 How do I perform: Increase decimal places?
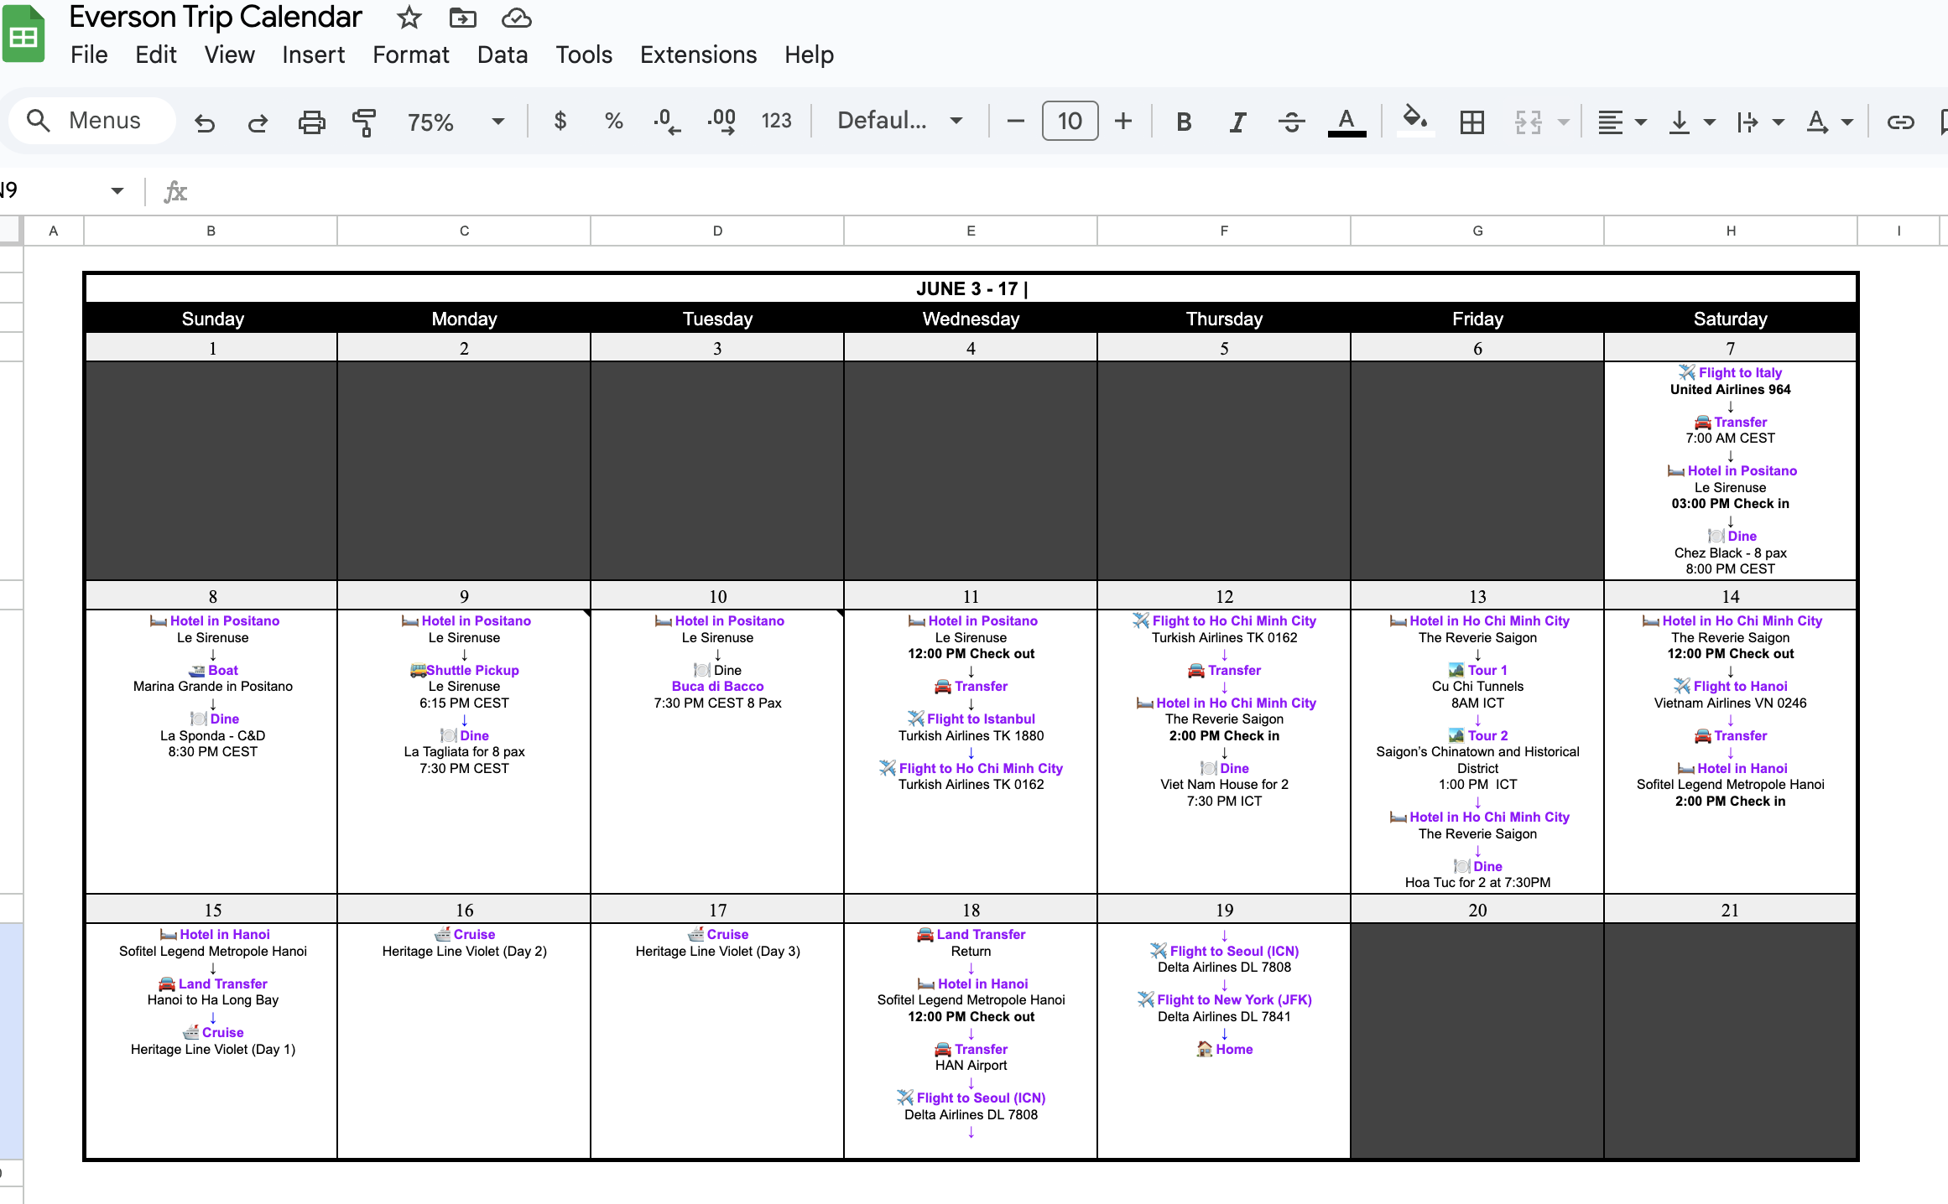tap(721, 122)
